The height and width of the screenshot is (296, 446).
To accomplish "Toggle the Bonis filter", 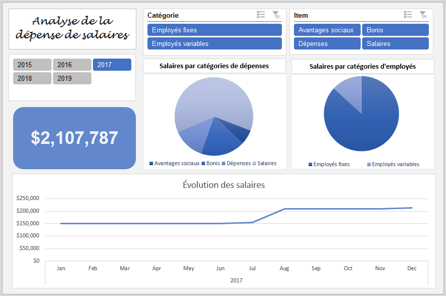I will coord(395,30).
